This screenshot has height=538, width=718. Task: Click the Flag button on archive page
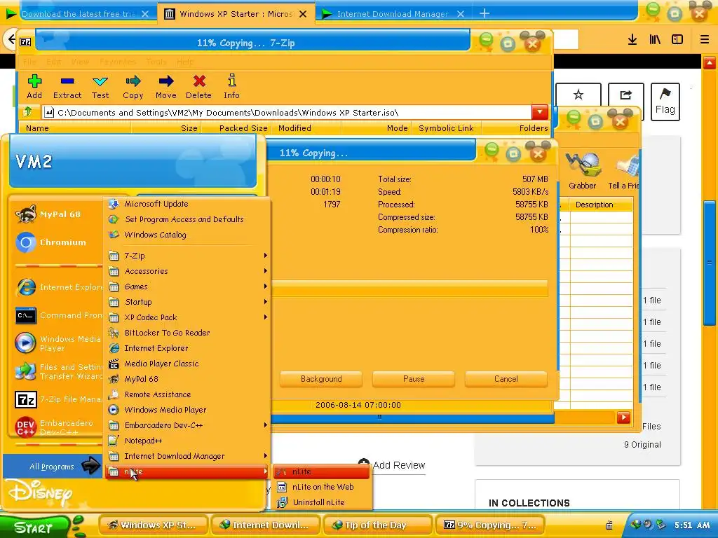click(x=665, y=102)
